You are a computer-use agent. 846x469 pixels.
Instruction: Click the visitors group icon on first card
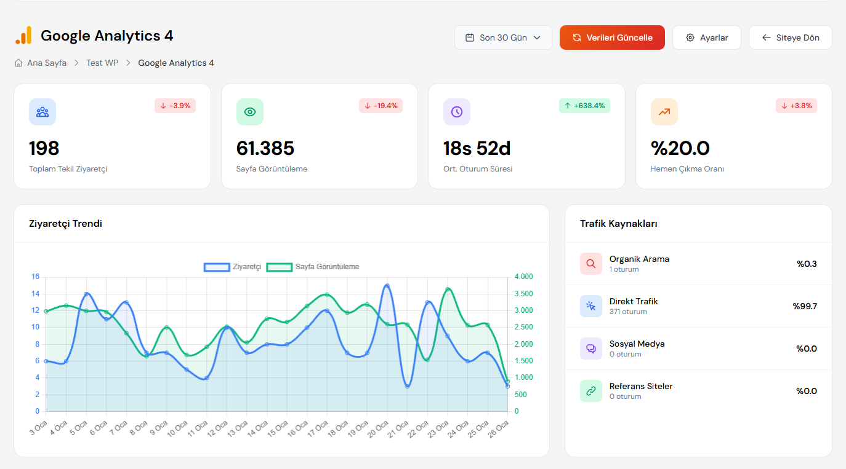coord(42,112)
